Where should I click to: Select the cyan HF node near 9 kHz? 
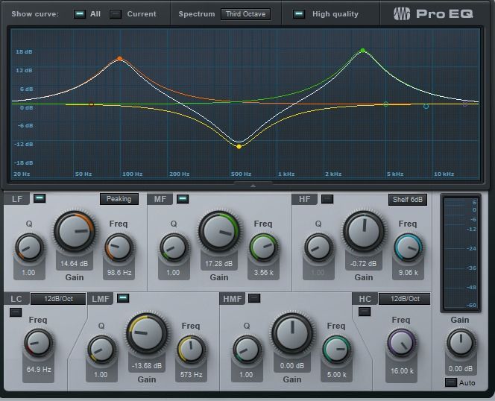pos(426,107)
